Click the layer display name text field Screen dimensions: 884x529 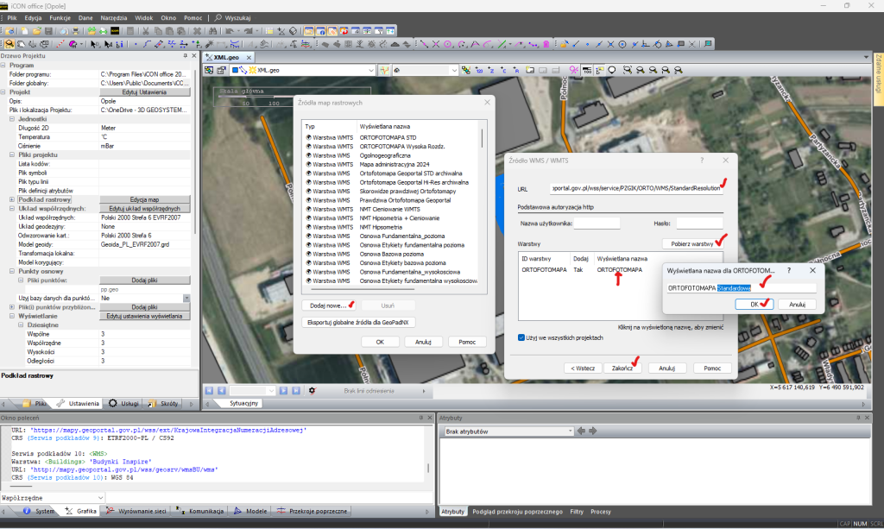coord(741,287)
